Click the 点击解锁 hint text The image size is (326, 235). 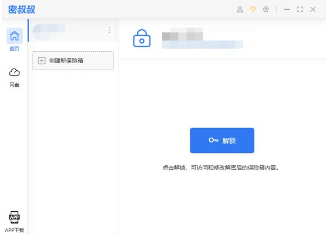point(220,167)
